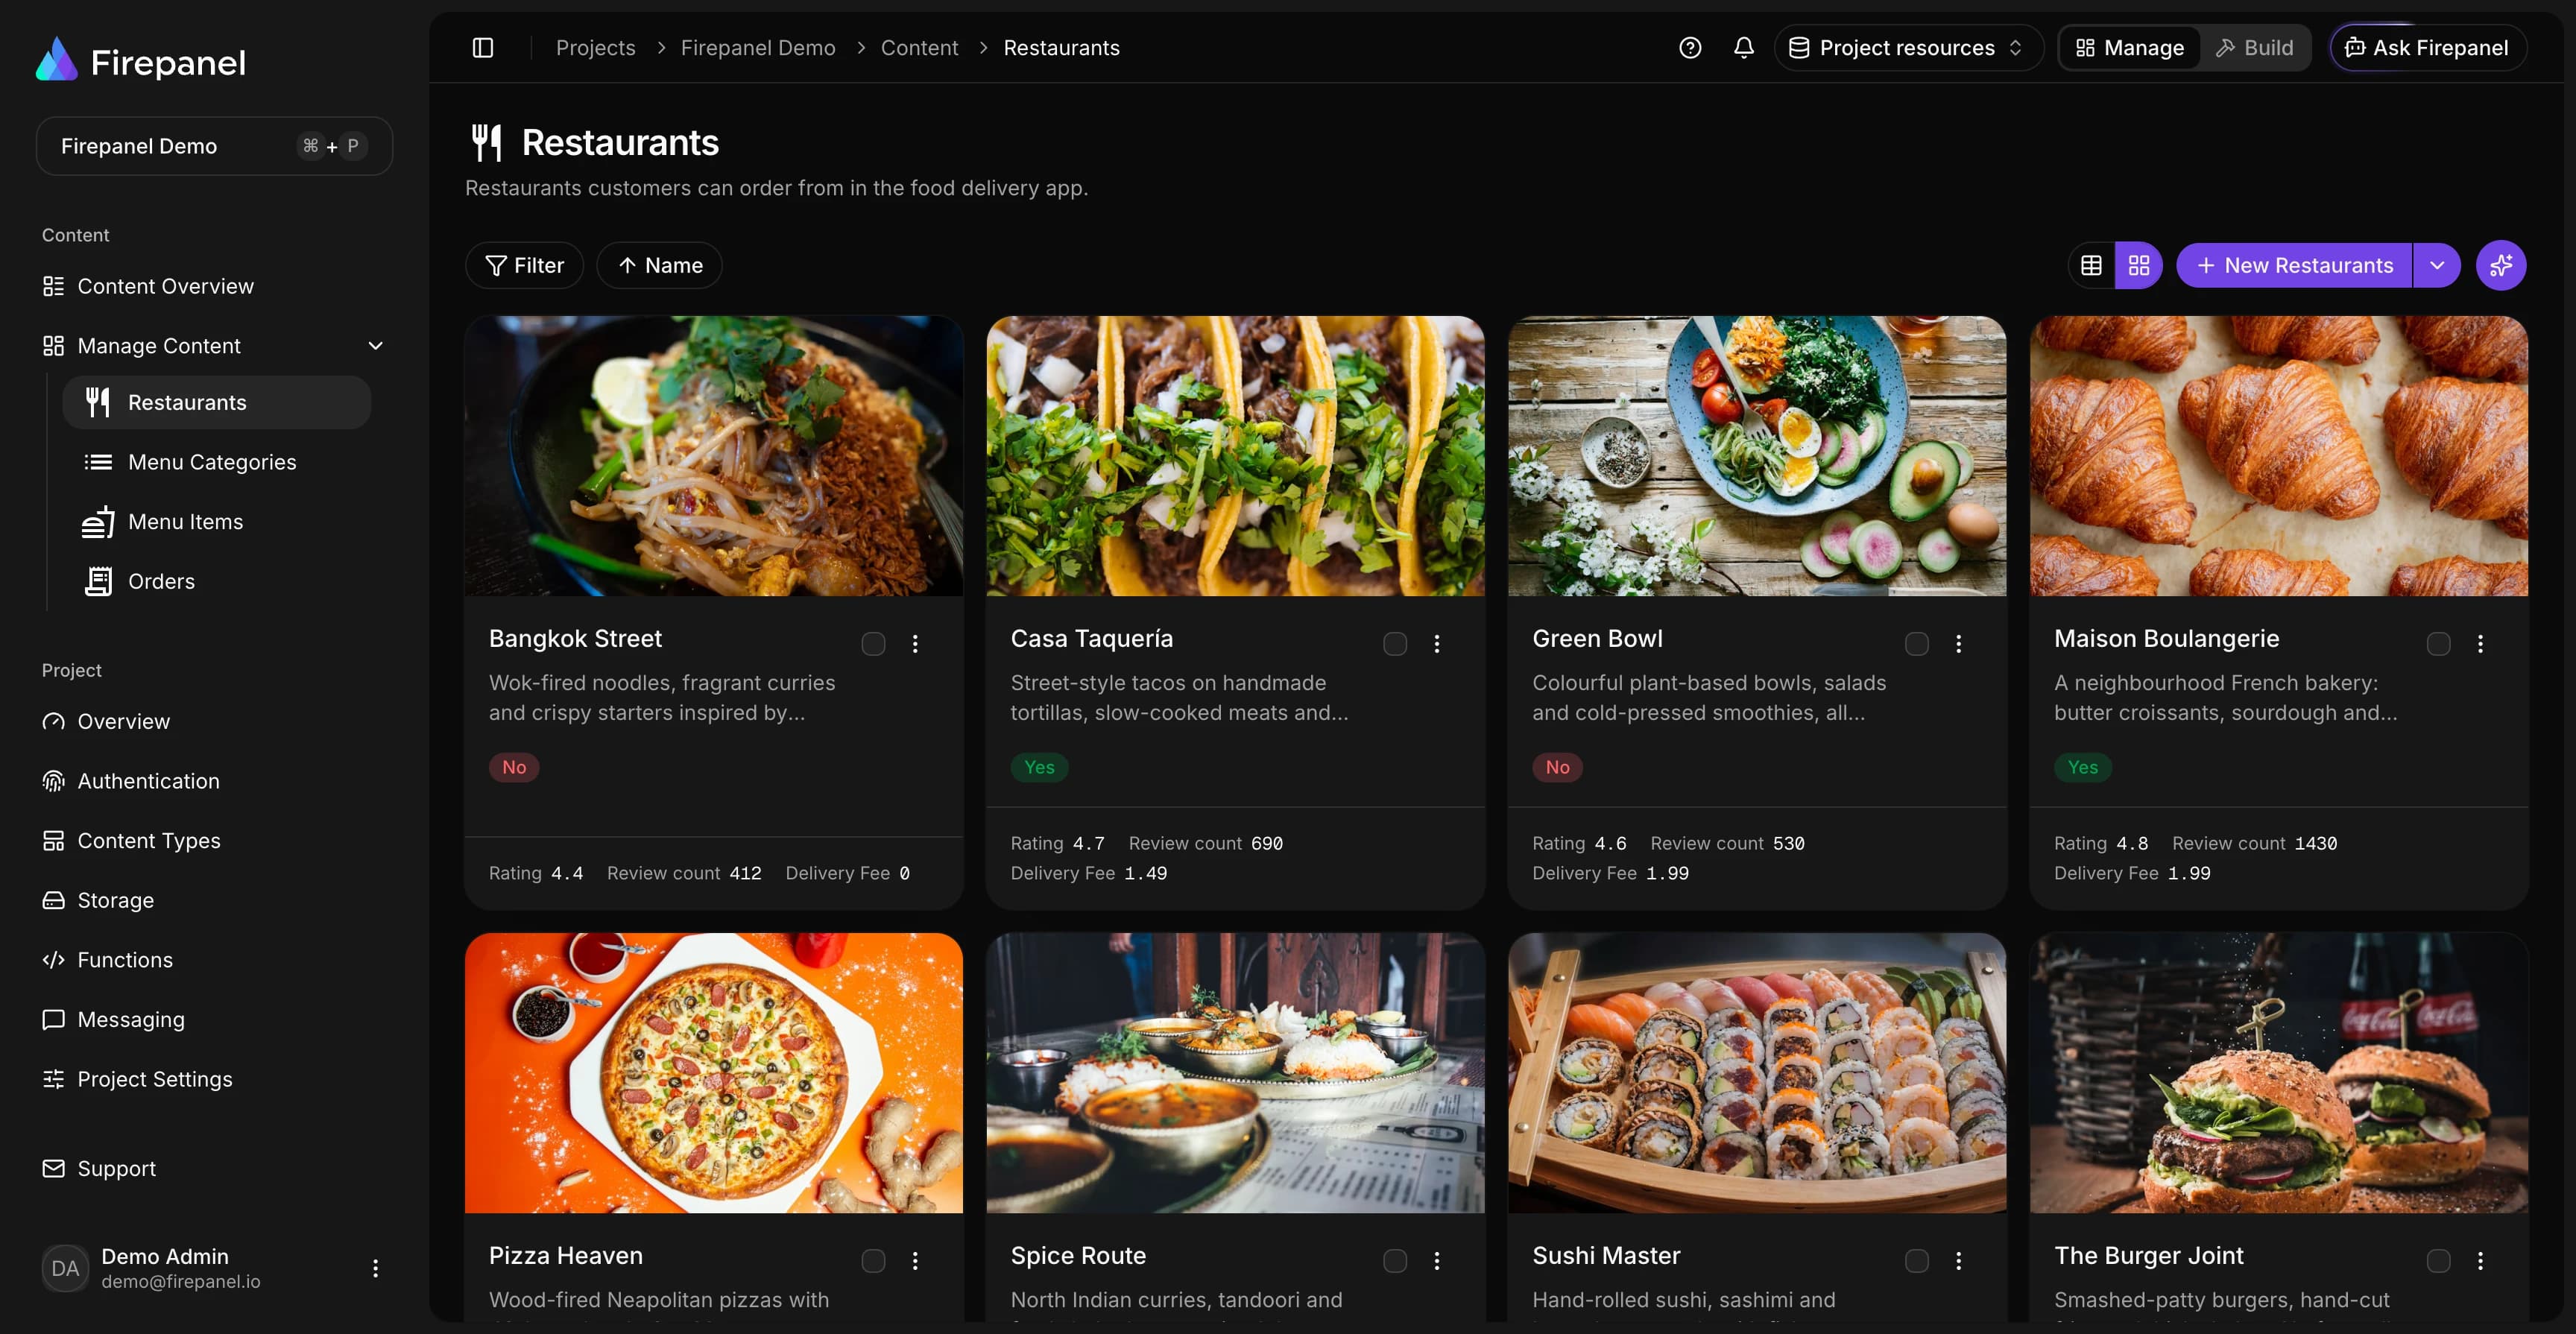Open the Filter options

tap(524, 265)
